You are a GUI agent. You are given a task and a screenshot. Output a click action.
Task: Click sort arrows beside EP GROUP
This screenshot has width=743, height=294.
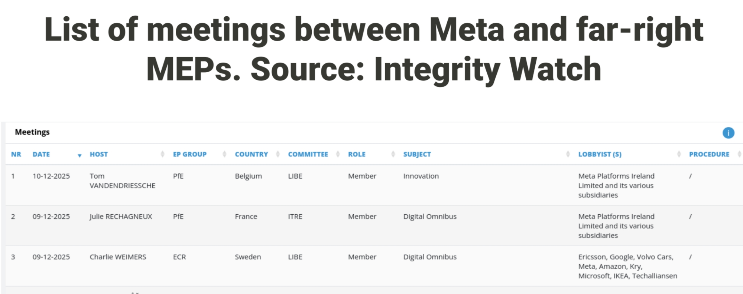[x=224, y=154]
